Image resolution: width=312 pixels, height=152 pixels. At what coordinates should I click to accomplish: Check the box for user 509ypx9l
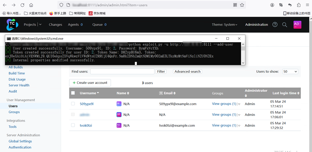coord(73,104)
